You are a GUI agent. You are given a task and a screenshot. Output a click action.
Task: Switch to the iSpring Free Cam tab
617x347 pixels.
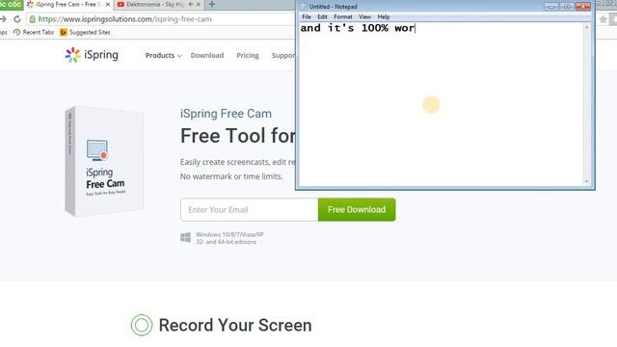[67, 5]
